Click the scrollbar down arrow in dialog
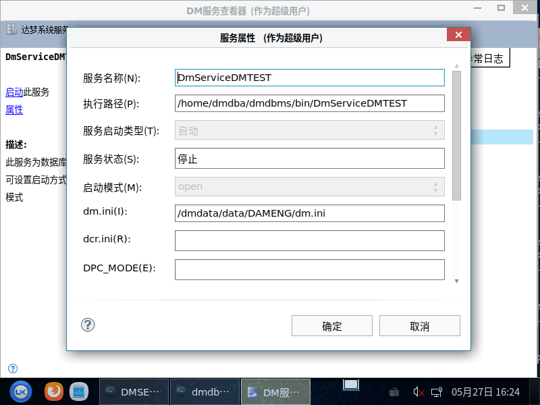Image resolution: width=540 pixels, height=405 pixels. [x=457, y=281]
